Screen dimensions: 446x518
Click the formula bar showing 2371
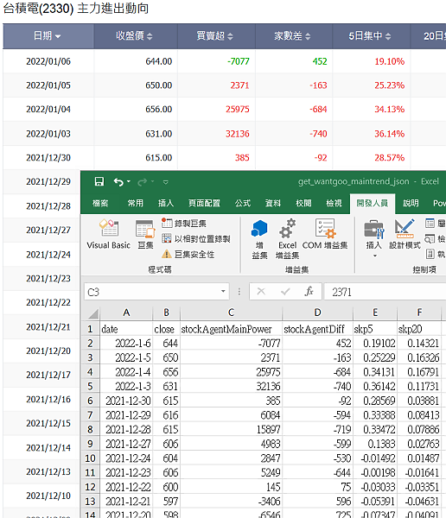(385, 292)
